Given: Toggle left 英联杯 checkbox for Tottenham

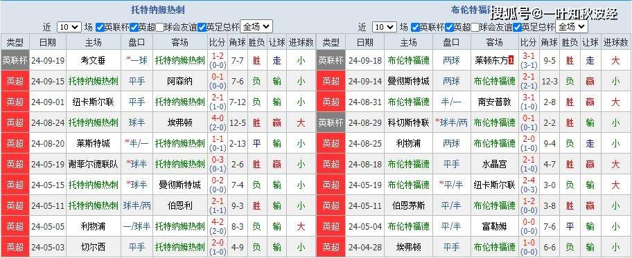Looking at the screenshot, I should [x=100, y=28].
